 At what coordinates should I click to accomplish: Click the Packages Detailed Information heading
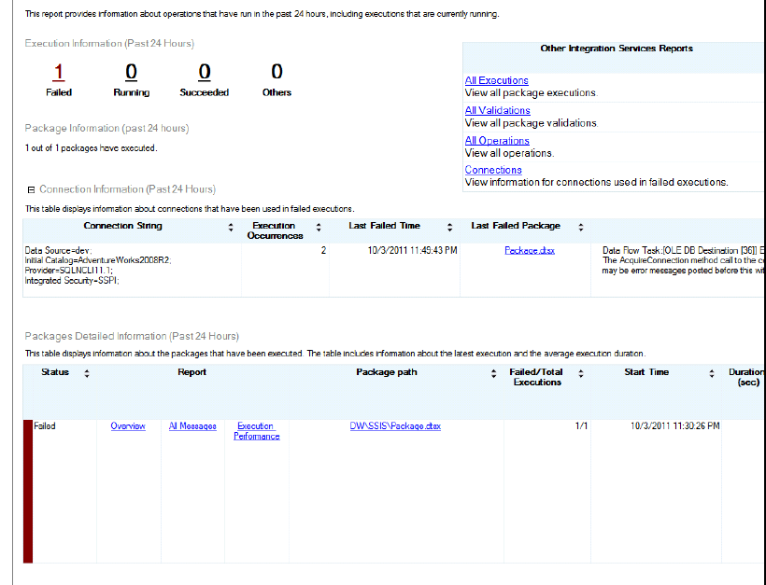point(132,336)
